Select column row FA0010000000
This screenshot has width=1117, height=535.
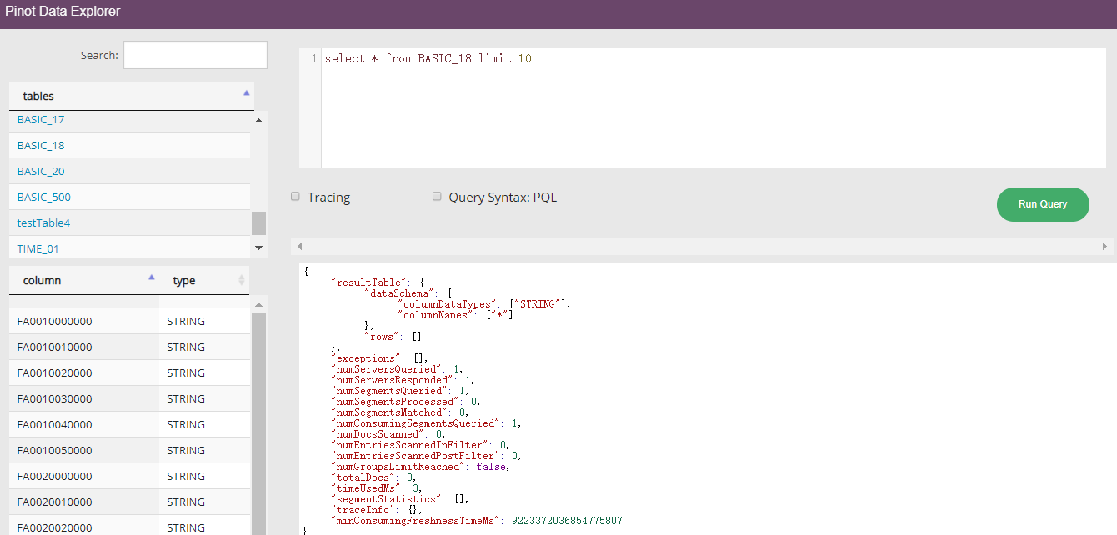(x=129, y=321)
